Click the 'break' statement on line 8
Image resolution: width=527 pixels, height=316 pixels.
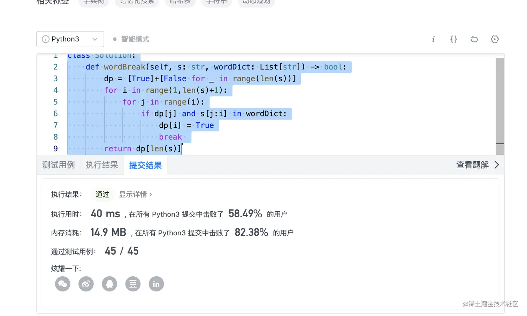click(170, 137)
